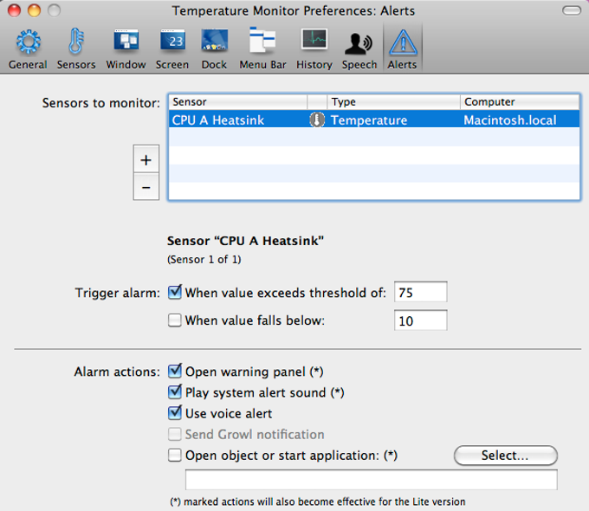Viewport: 589px width, 511px height.
Task: Switch to Window preferences icon
Action: click(x=126, y=49)
